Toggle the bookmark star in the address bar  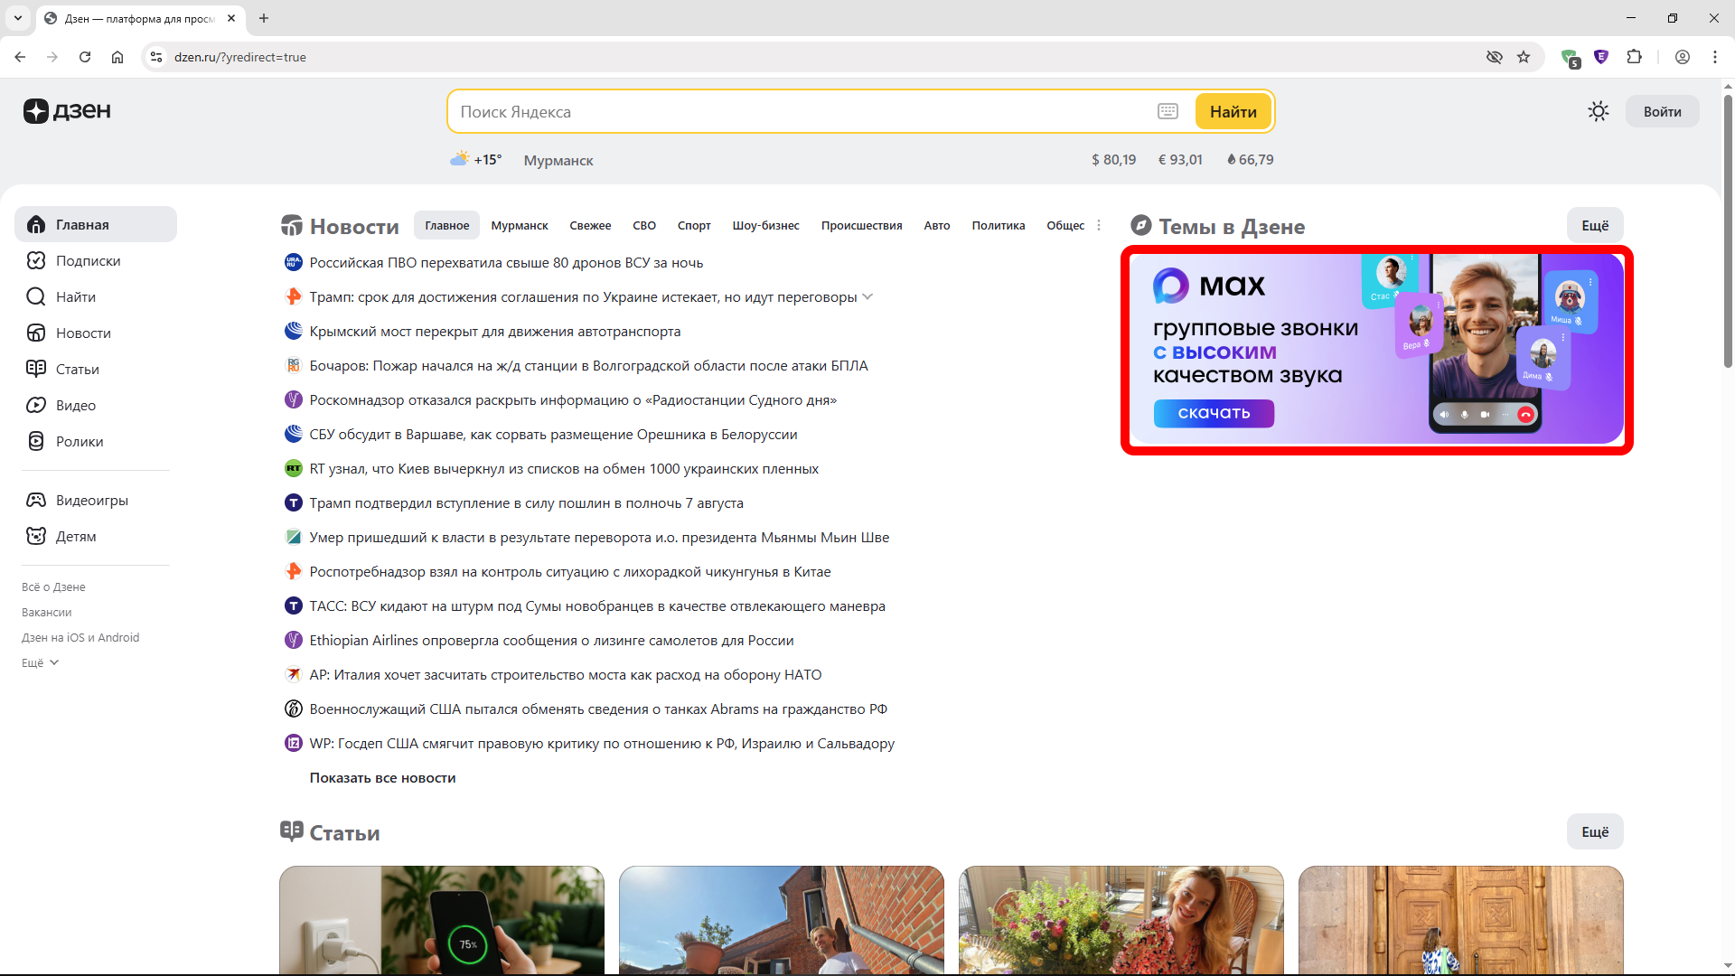[x=1524, y=57]
